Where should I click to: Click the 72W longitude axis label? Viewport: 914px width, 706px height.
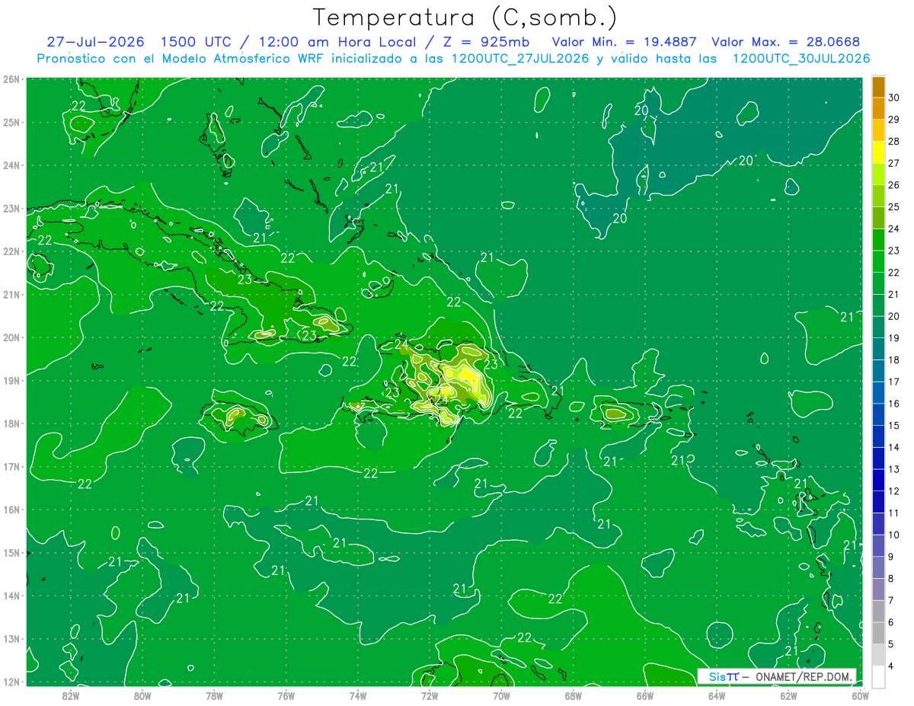point(429,695)
